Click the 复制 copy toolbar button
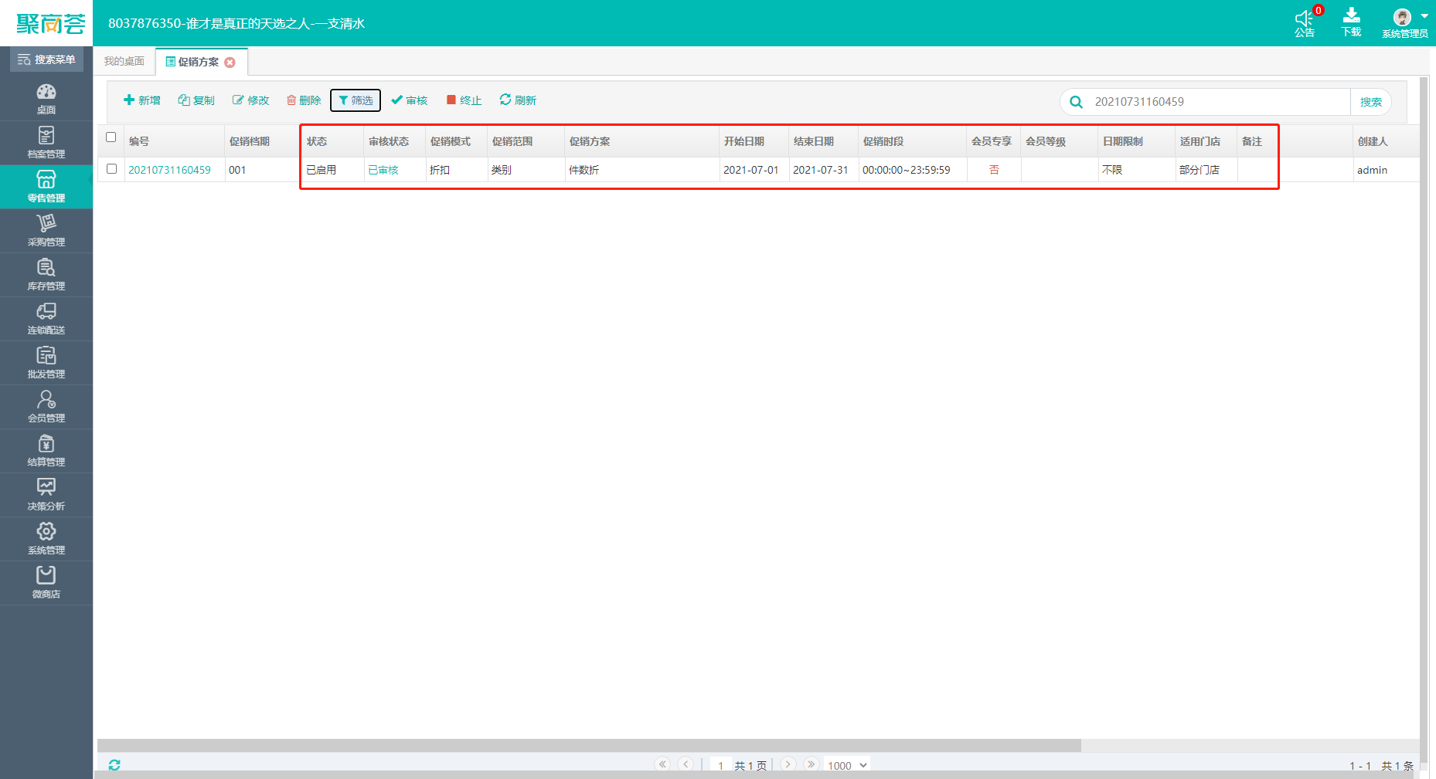1436x779 pixels. tap(196, 100)
